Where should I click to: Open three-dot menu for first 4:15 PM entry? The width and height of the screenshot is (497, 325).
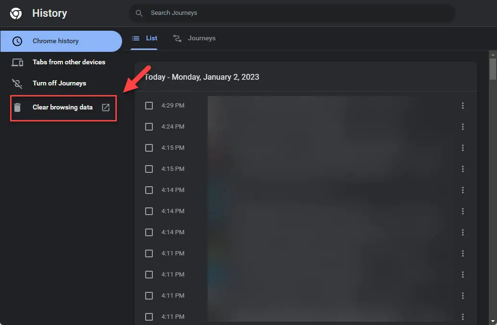click(463, 148)
